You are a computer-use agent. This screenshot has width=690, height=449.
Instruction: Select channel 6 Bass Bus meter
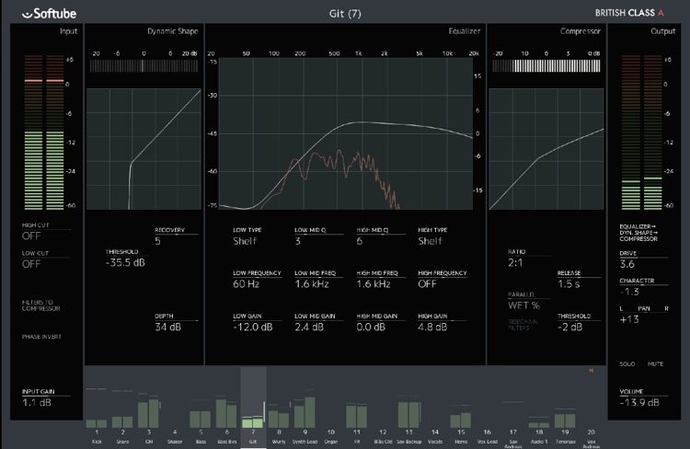click(226, 413)
